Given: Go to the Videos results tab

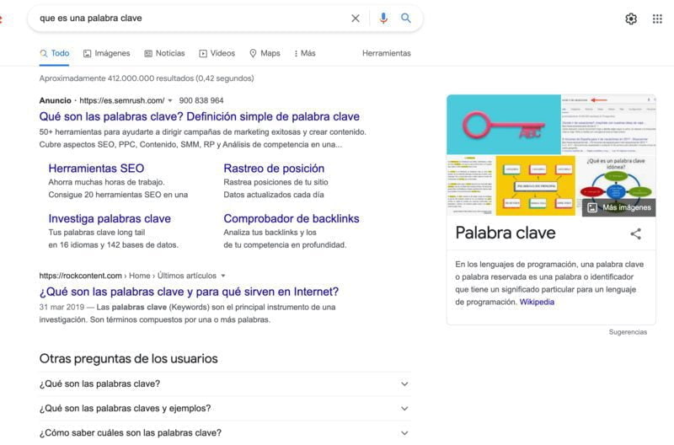Looking at the screenshot, I should click(x=217, y=53).
